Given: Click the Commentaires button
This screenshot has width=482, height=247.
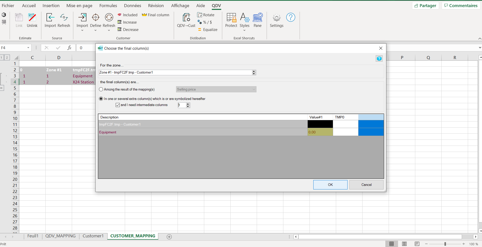Looking at the screenshot, I should [x=461, y=6].
